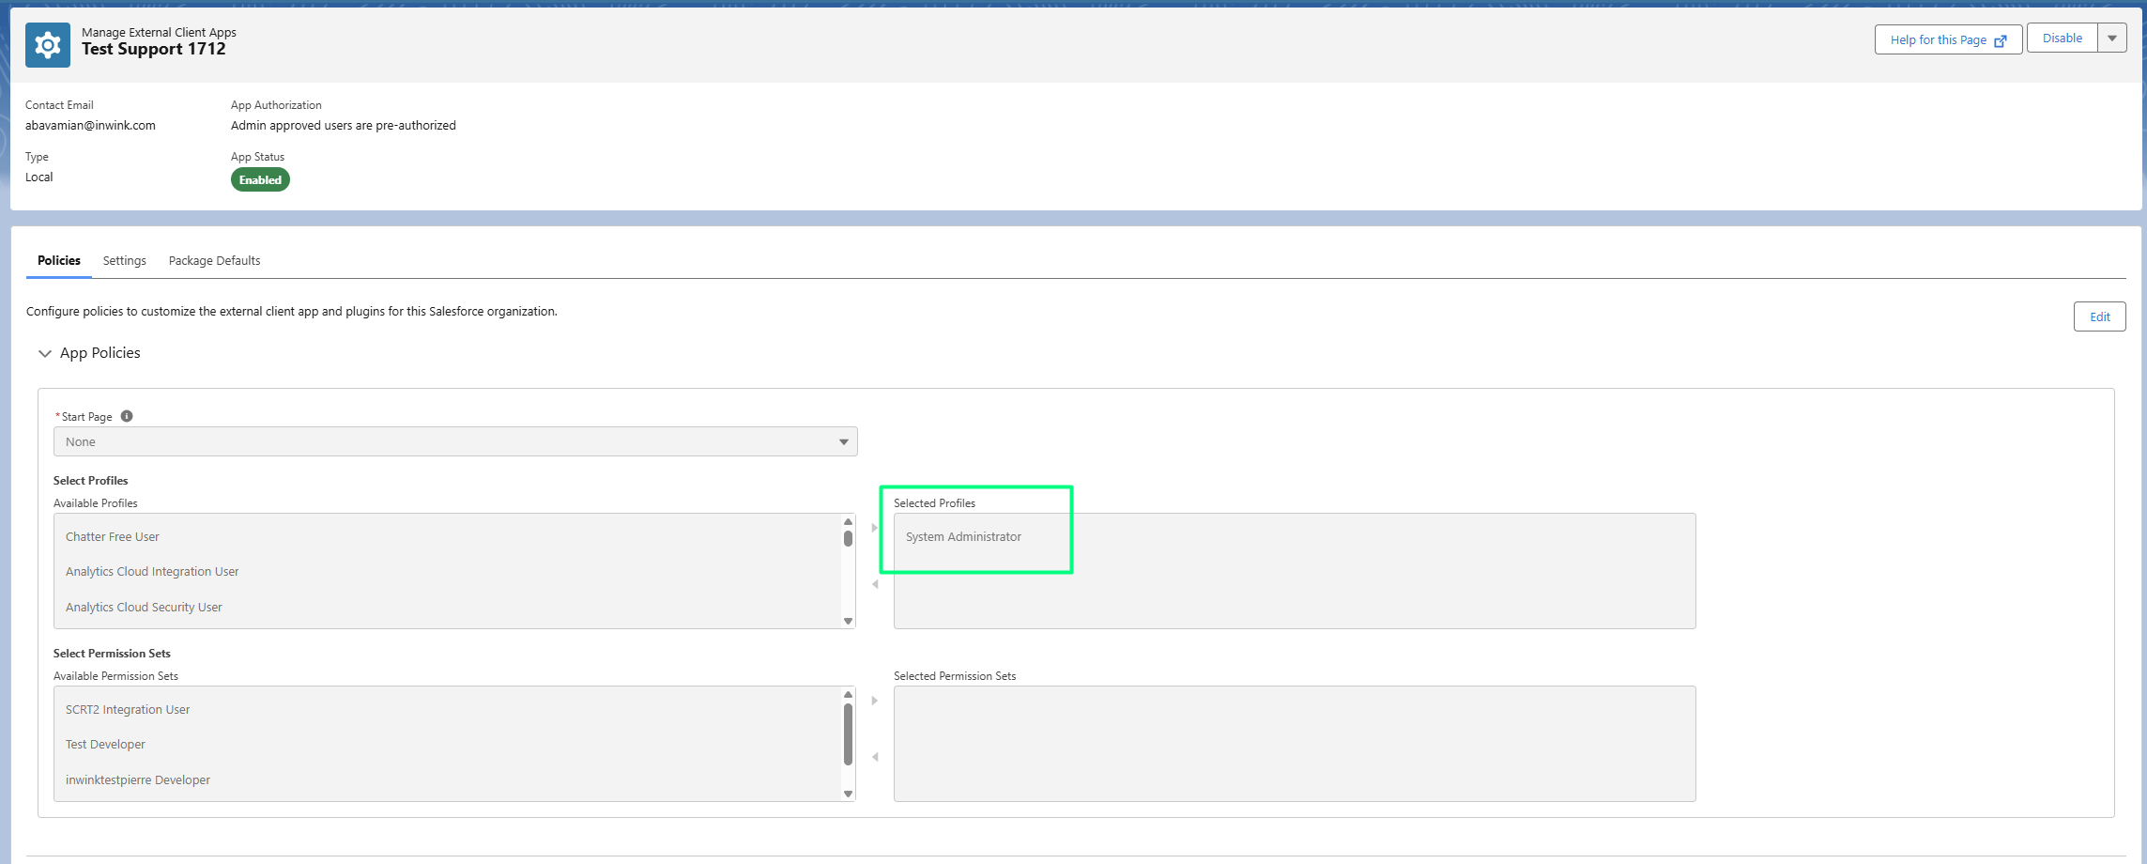This screenshot has width=2147, height=864.
Task: Open Help for this Page link
Action: click(1947, 39)
